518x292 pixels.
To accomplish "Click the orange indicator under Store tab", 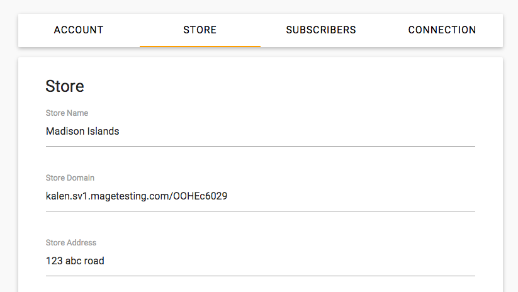I will tap(200, 47).
